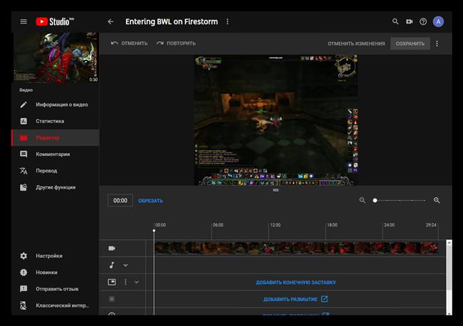This screenshot has width=463, height=326.
Task: Click the timeline vertical scrollbar
Action: (x=449, y=265)
